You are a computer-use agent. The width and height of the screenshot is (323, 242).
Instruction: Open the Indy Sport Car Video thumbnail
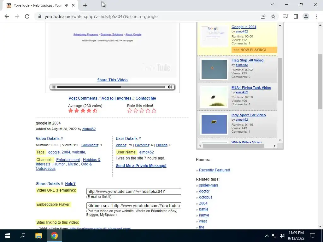click(214, 124)
